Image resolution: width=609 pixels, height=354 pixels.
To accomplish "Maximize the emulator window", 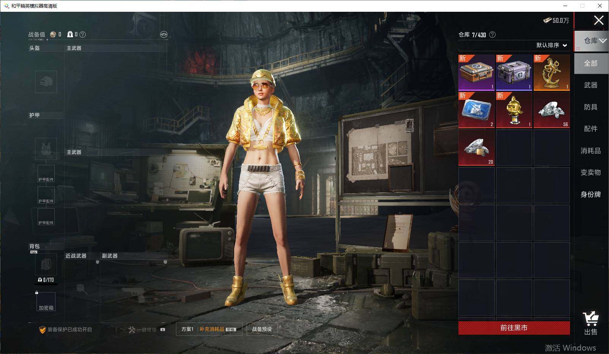I will click(x=582, y=6).
